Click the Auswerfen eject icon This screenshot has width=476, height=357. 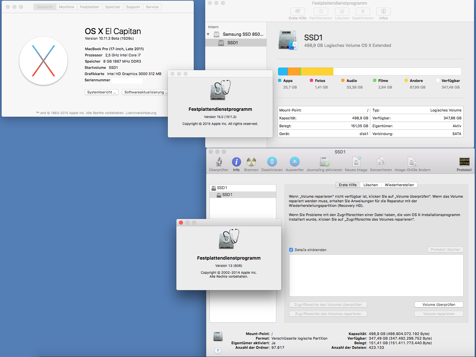click(x=295, y=162)
